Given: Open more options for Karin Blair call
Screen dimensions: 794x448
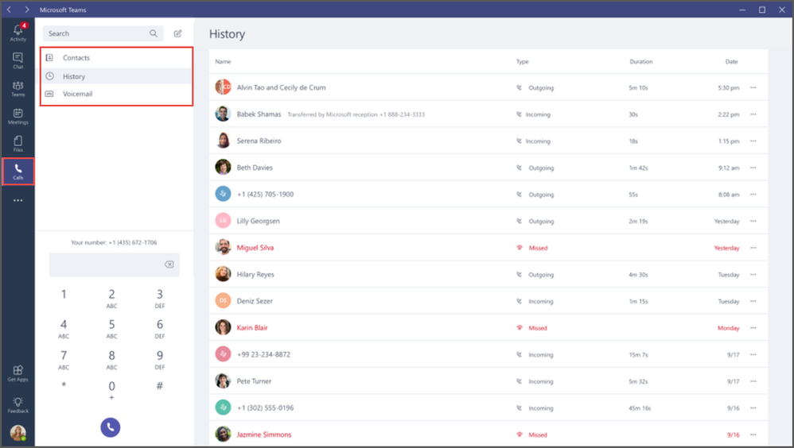Looking at the screenshot, I should (753, 327).
